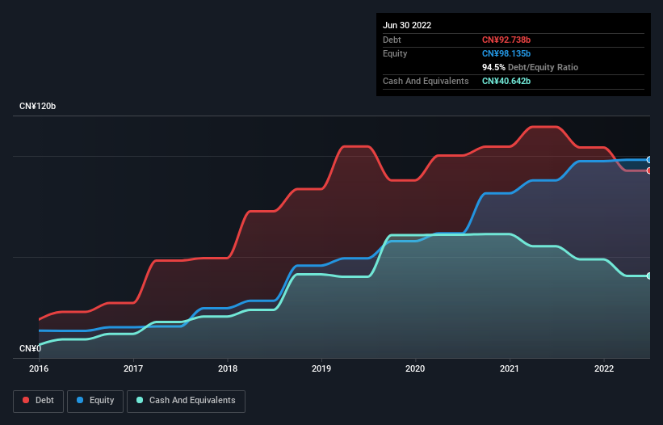Viewport: 663px width, 425px height.
Task: Toggle the Equity legend button
Action: (95, 401)
